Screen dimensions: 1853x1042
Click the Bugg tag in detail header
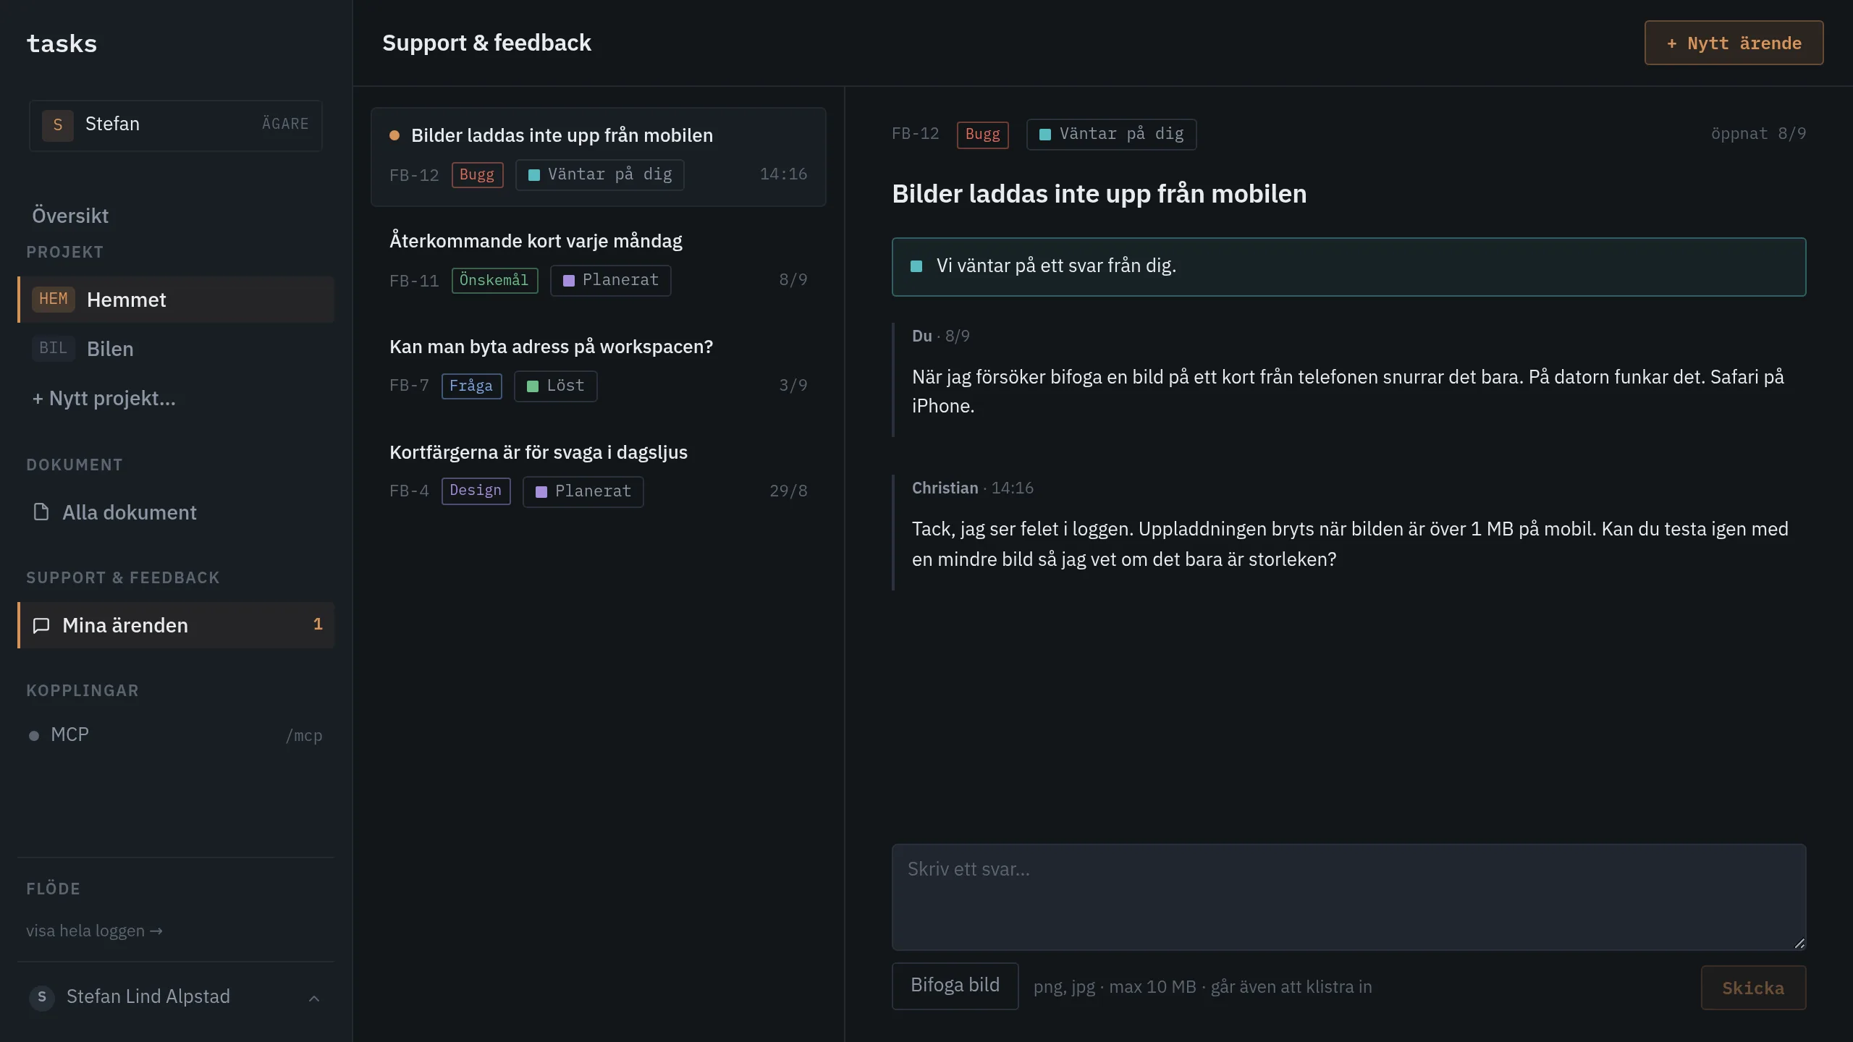point(982,135)
